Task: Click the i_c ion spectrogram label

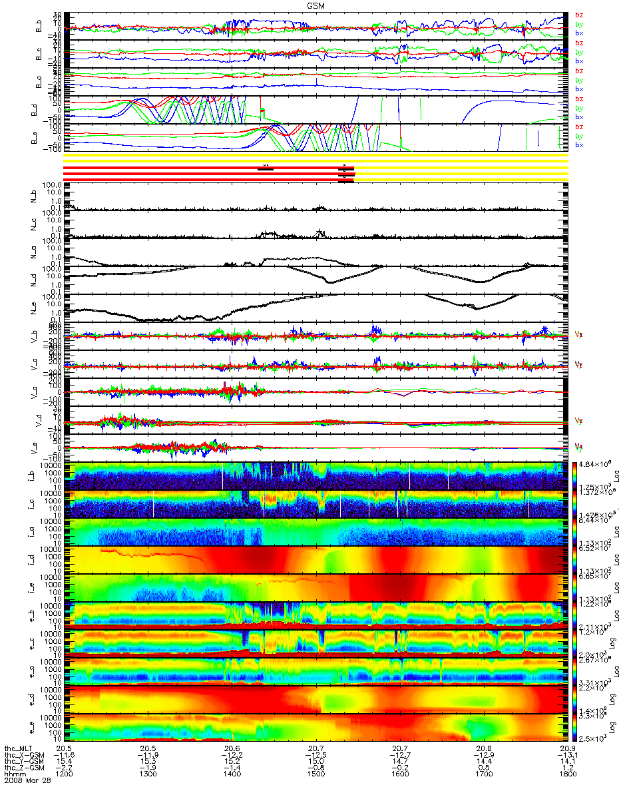Action: [x=31, y=504]
